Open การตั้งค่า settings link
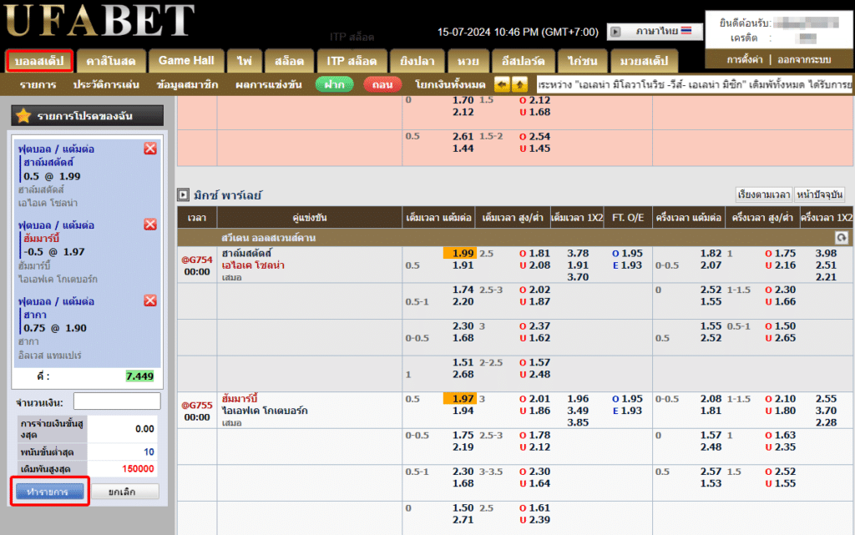 [744, 59]
